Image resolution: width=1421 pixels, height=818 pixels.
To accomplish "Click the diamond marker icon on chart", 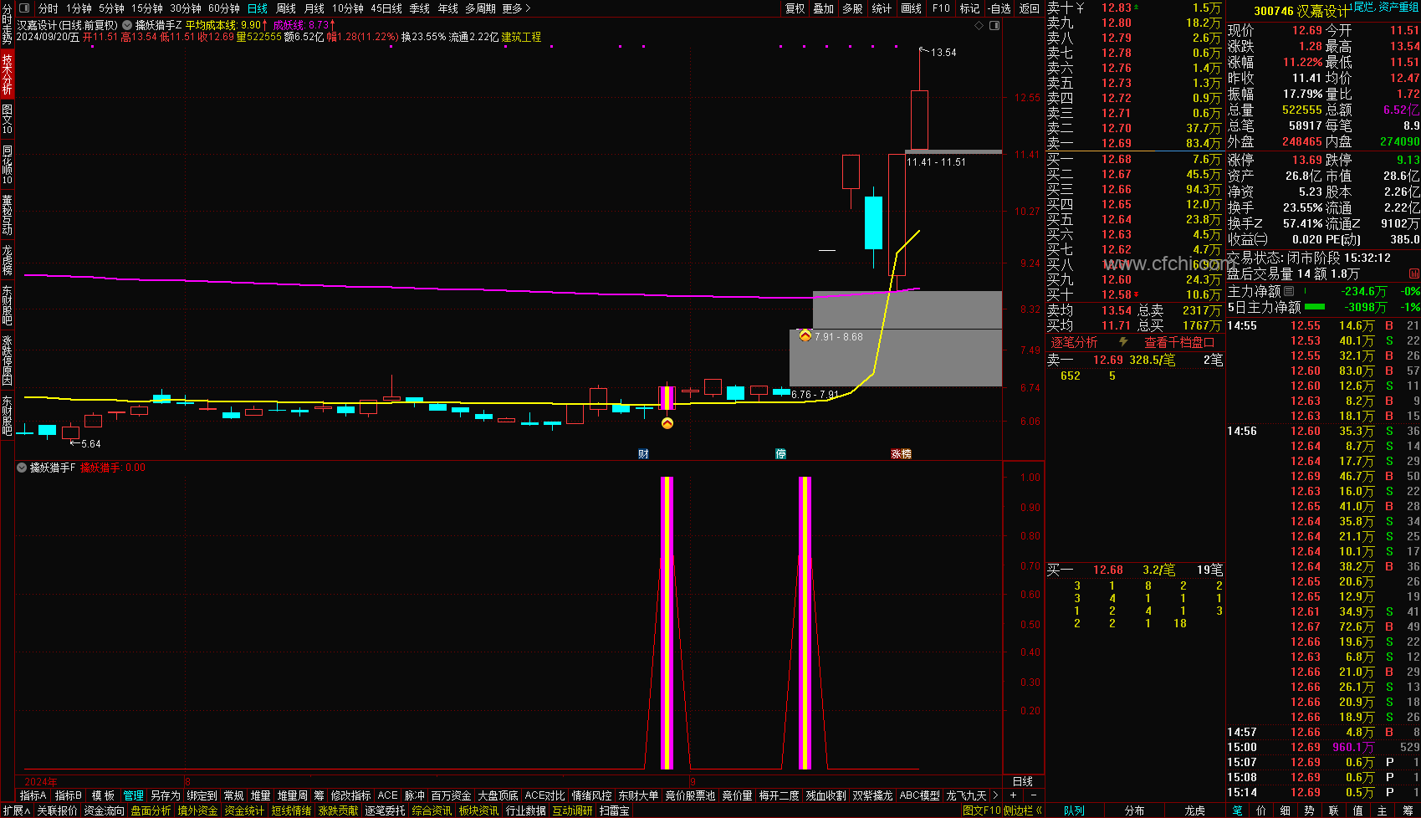I will tap(979, 25).
